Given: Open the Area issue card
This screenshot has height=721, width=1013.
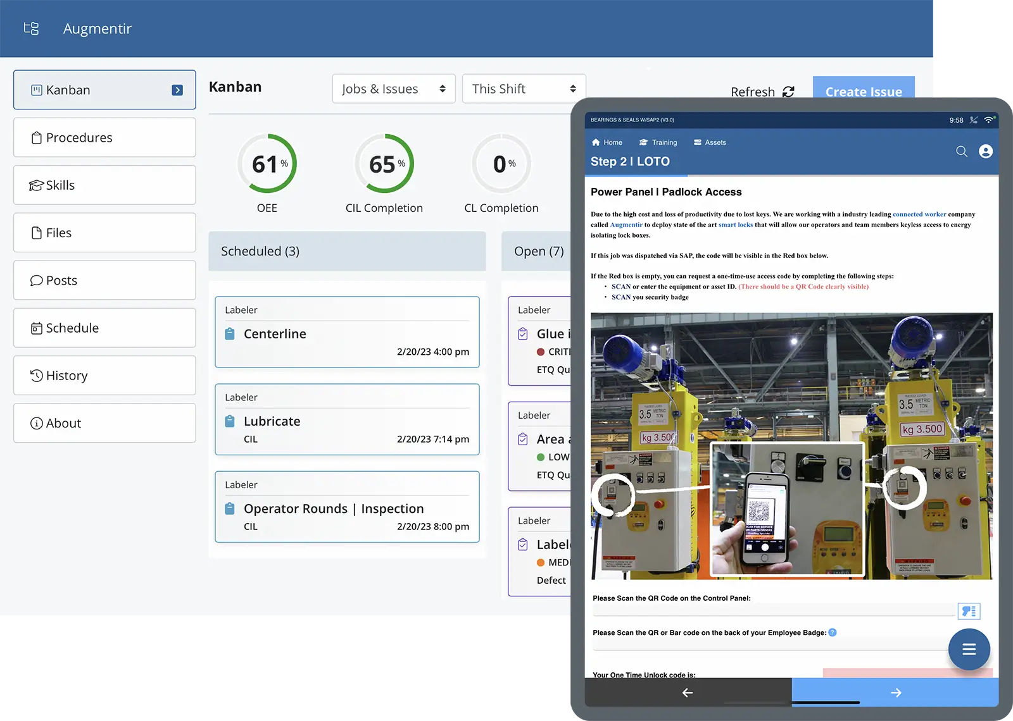Looking at the screenshot, I should pos(540,447).
